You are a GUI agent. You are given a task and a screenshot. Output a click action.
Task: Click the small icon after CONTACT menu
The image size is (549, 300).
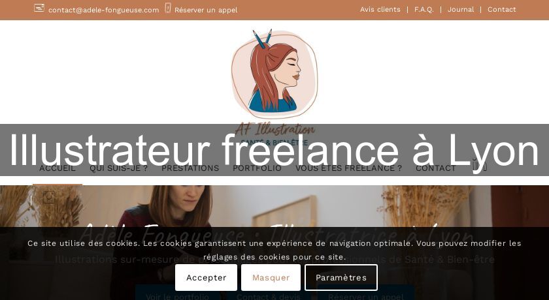480,165
